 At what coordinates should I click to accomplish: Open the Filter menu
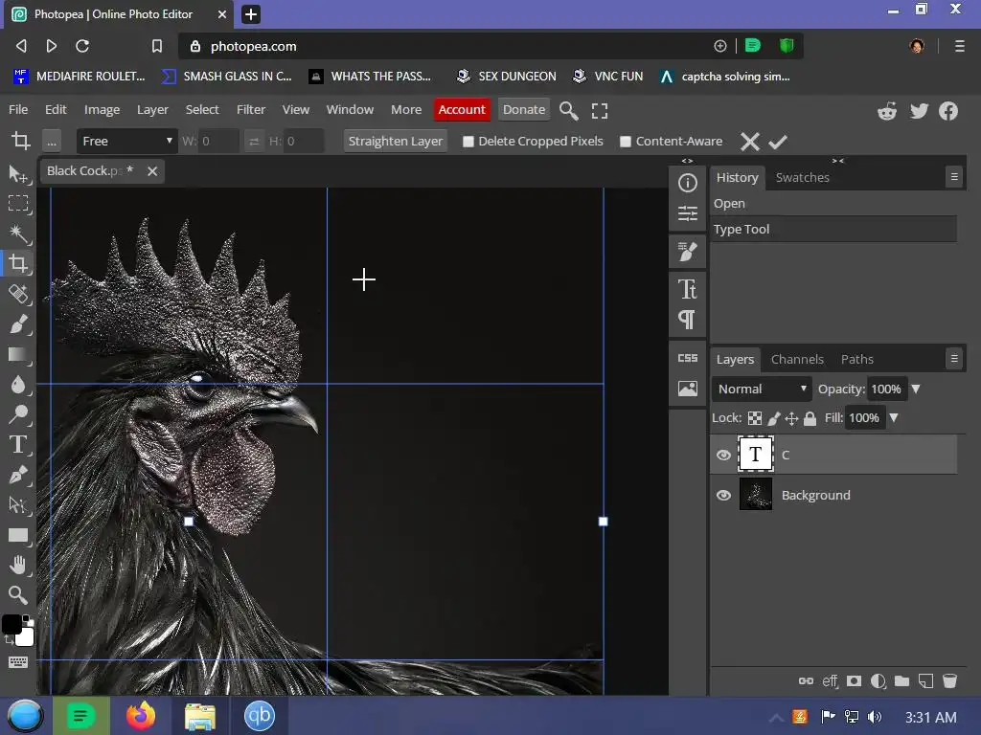click(250, 109)
